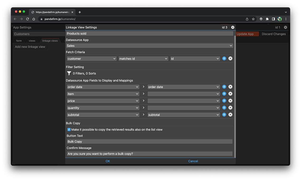The image size is (301, 180).
Task: Reload the browser page
Action: point(27,19)
